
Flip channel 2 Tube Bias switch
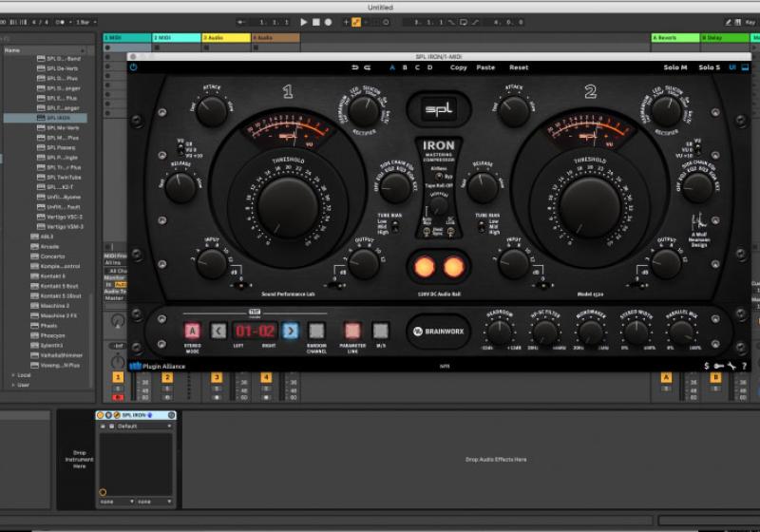click(x=482, y=226)
